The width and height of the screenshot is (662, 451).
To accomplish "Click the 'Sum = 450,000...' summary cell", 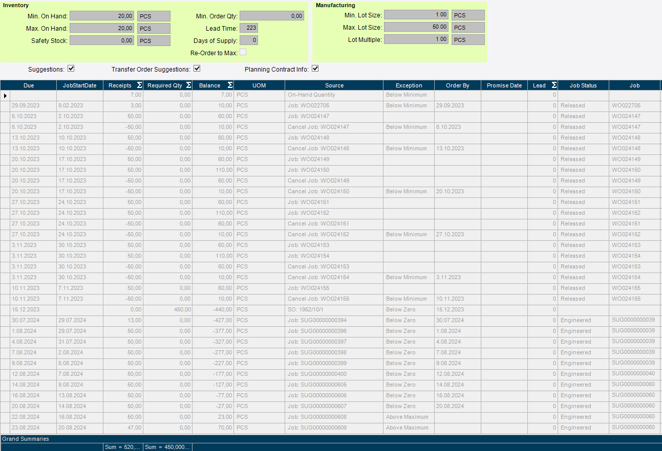I will point(168,447).
